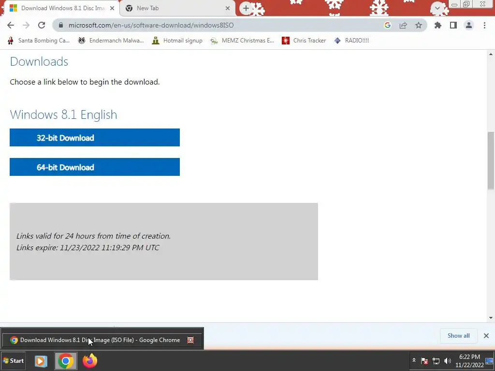Click the Links valid for 24 hours text
This screenshot has width=495, height=371.
click(x=93, y=236)
